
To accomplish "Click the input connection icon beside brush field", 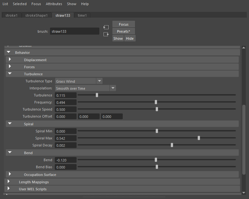I will 106,28.
